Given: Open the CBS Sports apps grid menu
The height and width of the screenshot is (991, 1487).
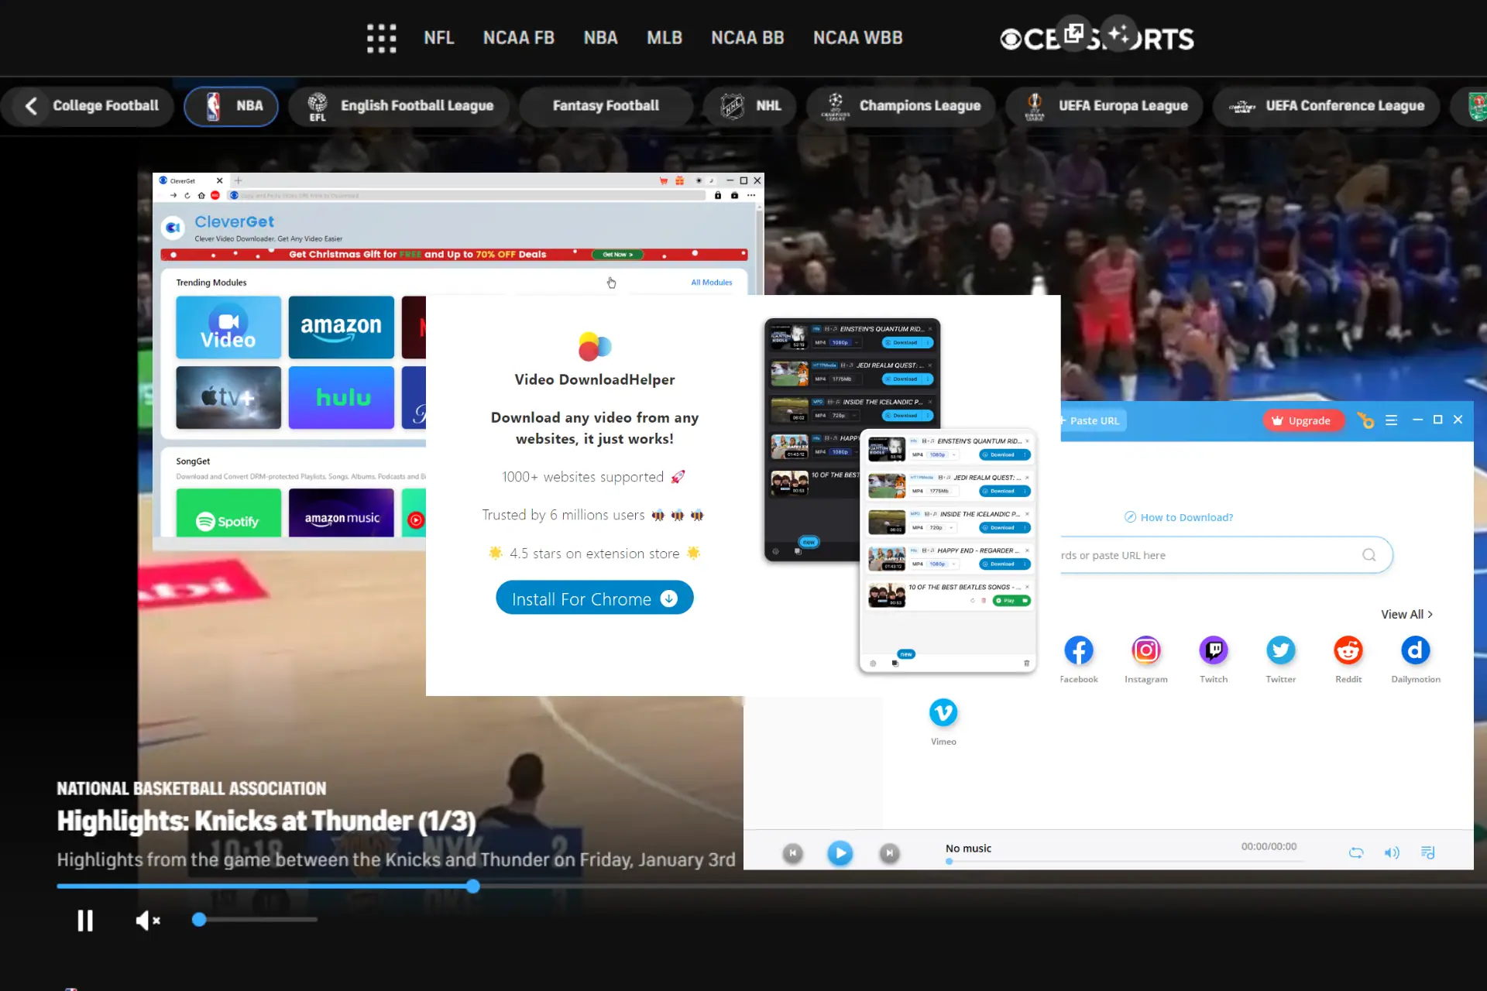Looking at the screenshot, I should (381, 38).
